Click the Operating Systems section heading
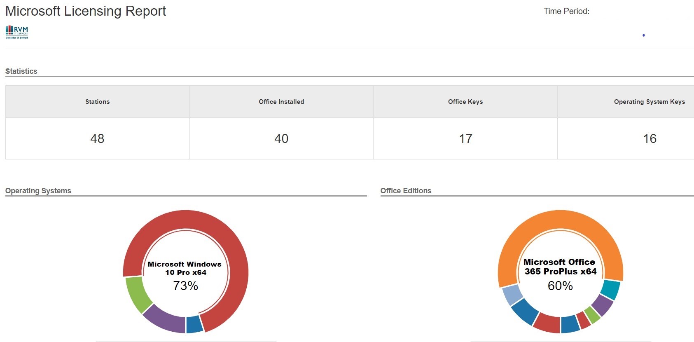Viewport: 694px width, 342px height. coord(38,191)
